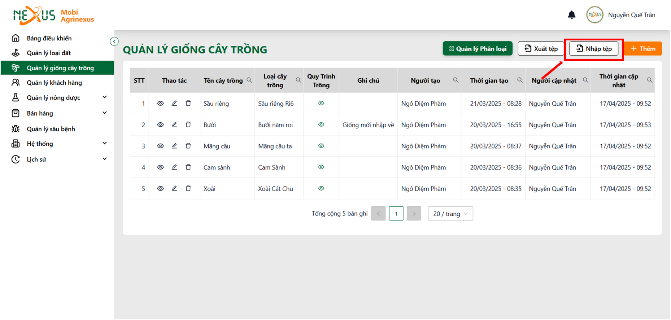View details of Măng cầu row
Image resolution: width=671 pixels, height=320 pixels.
(x=161, y=146)
